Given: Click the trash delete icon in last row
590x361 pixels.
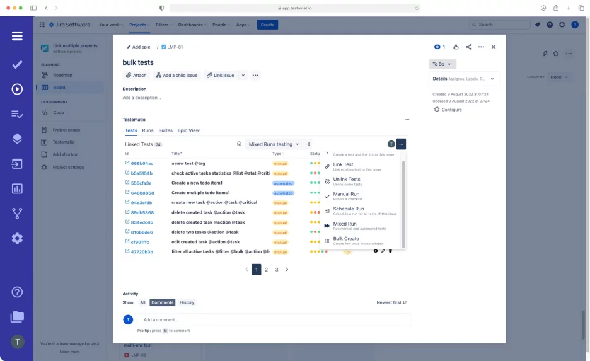Looking at the screenshot, I should [x=390, y=251].
